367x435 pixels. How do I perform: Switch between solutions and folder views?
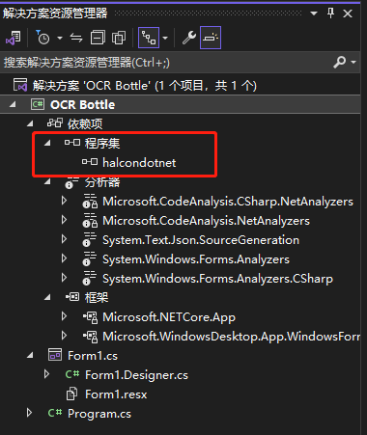tap(14, 38)
